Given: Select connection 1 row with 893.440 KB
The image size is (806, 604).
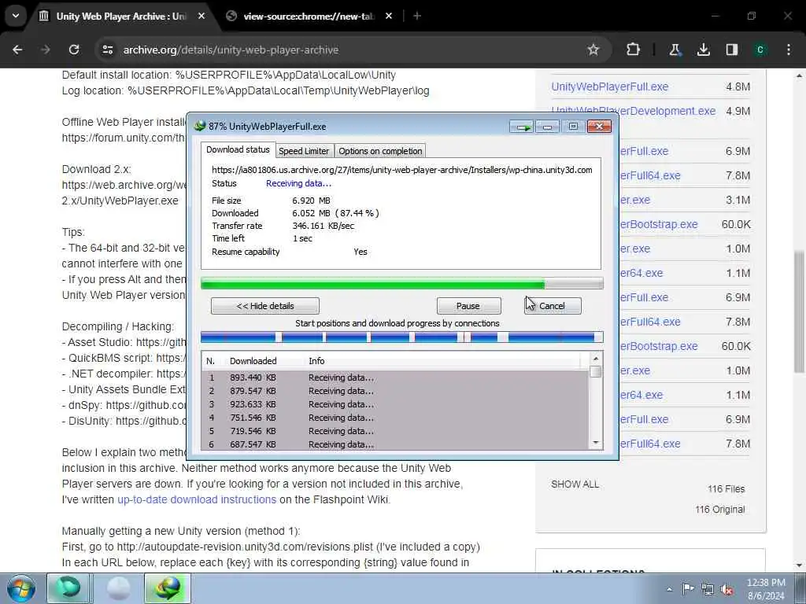Looking at the screenshot, I should [395, 377].
